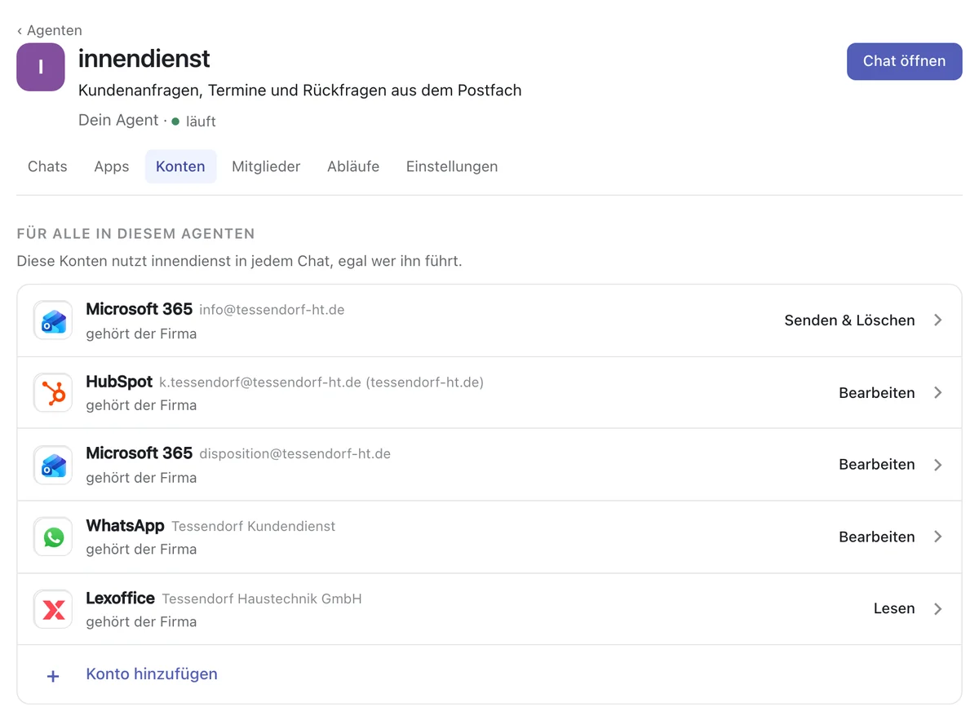Click the green läuft status dot

point(175,121)
